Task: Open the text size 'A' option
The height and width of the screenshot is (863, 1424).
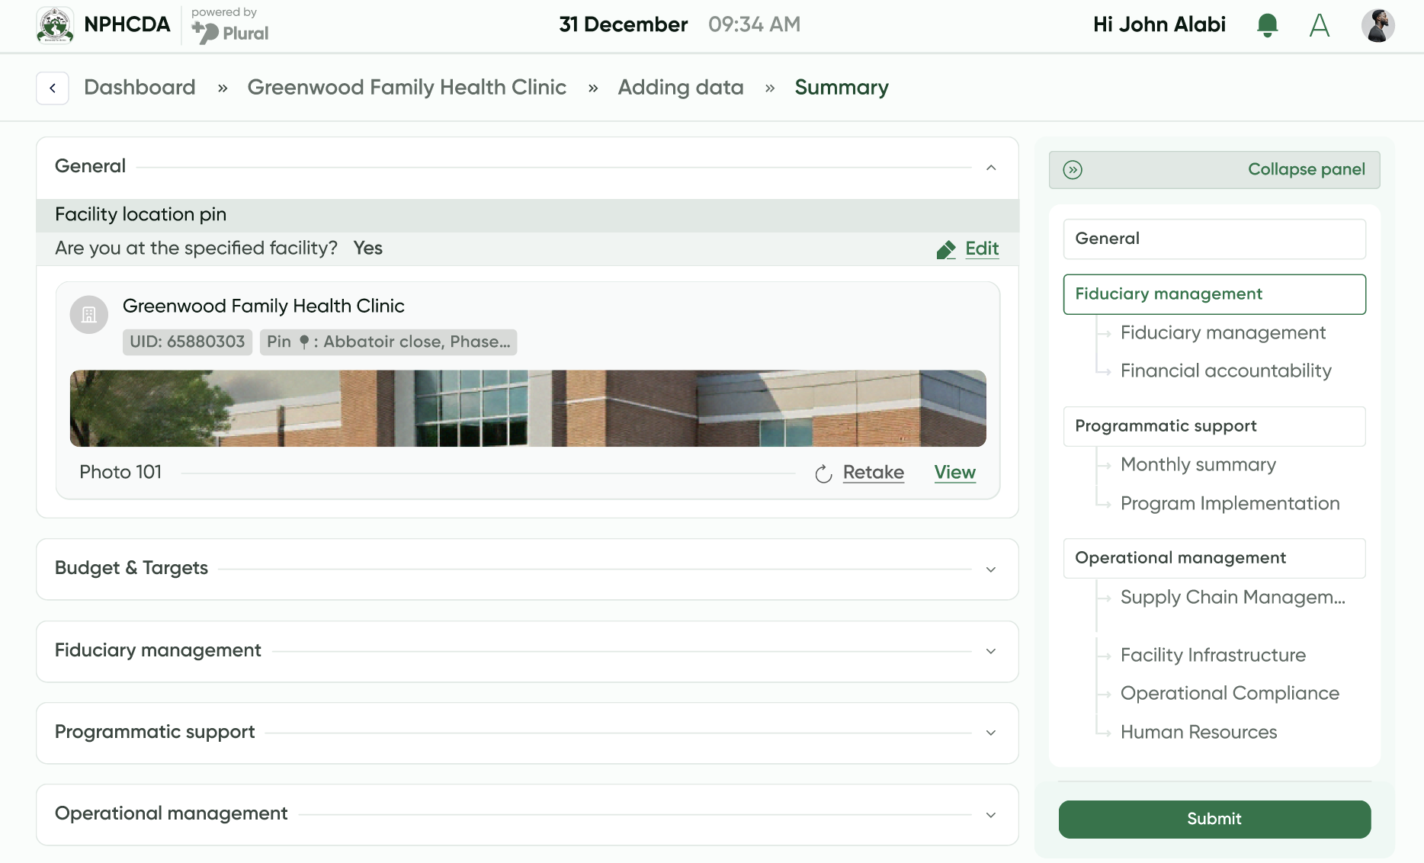Action: click(1320, 25)
